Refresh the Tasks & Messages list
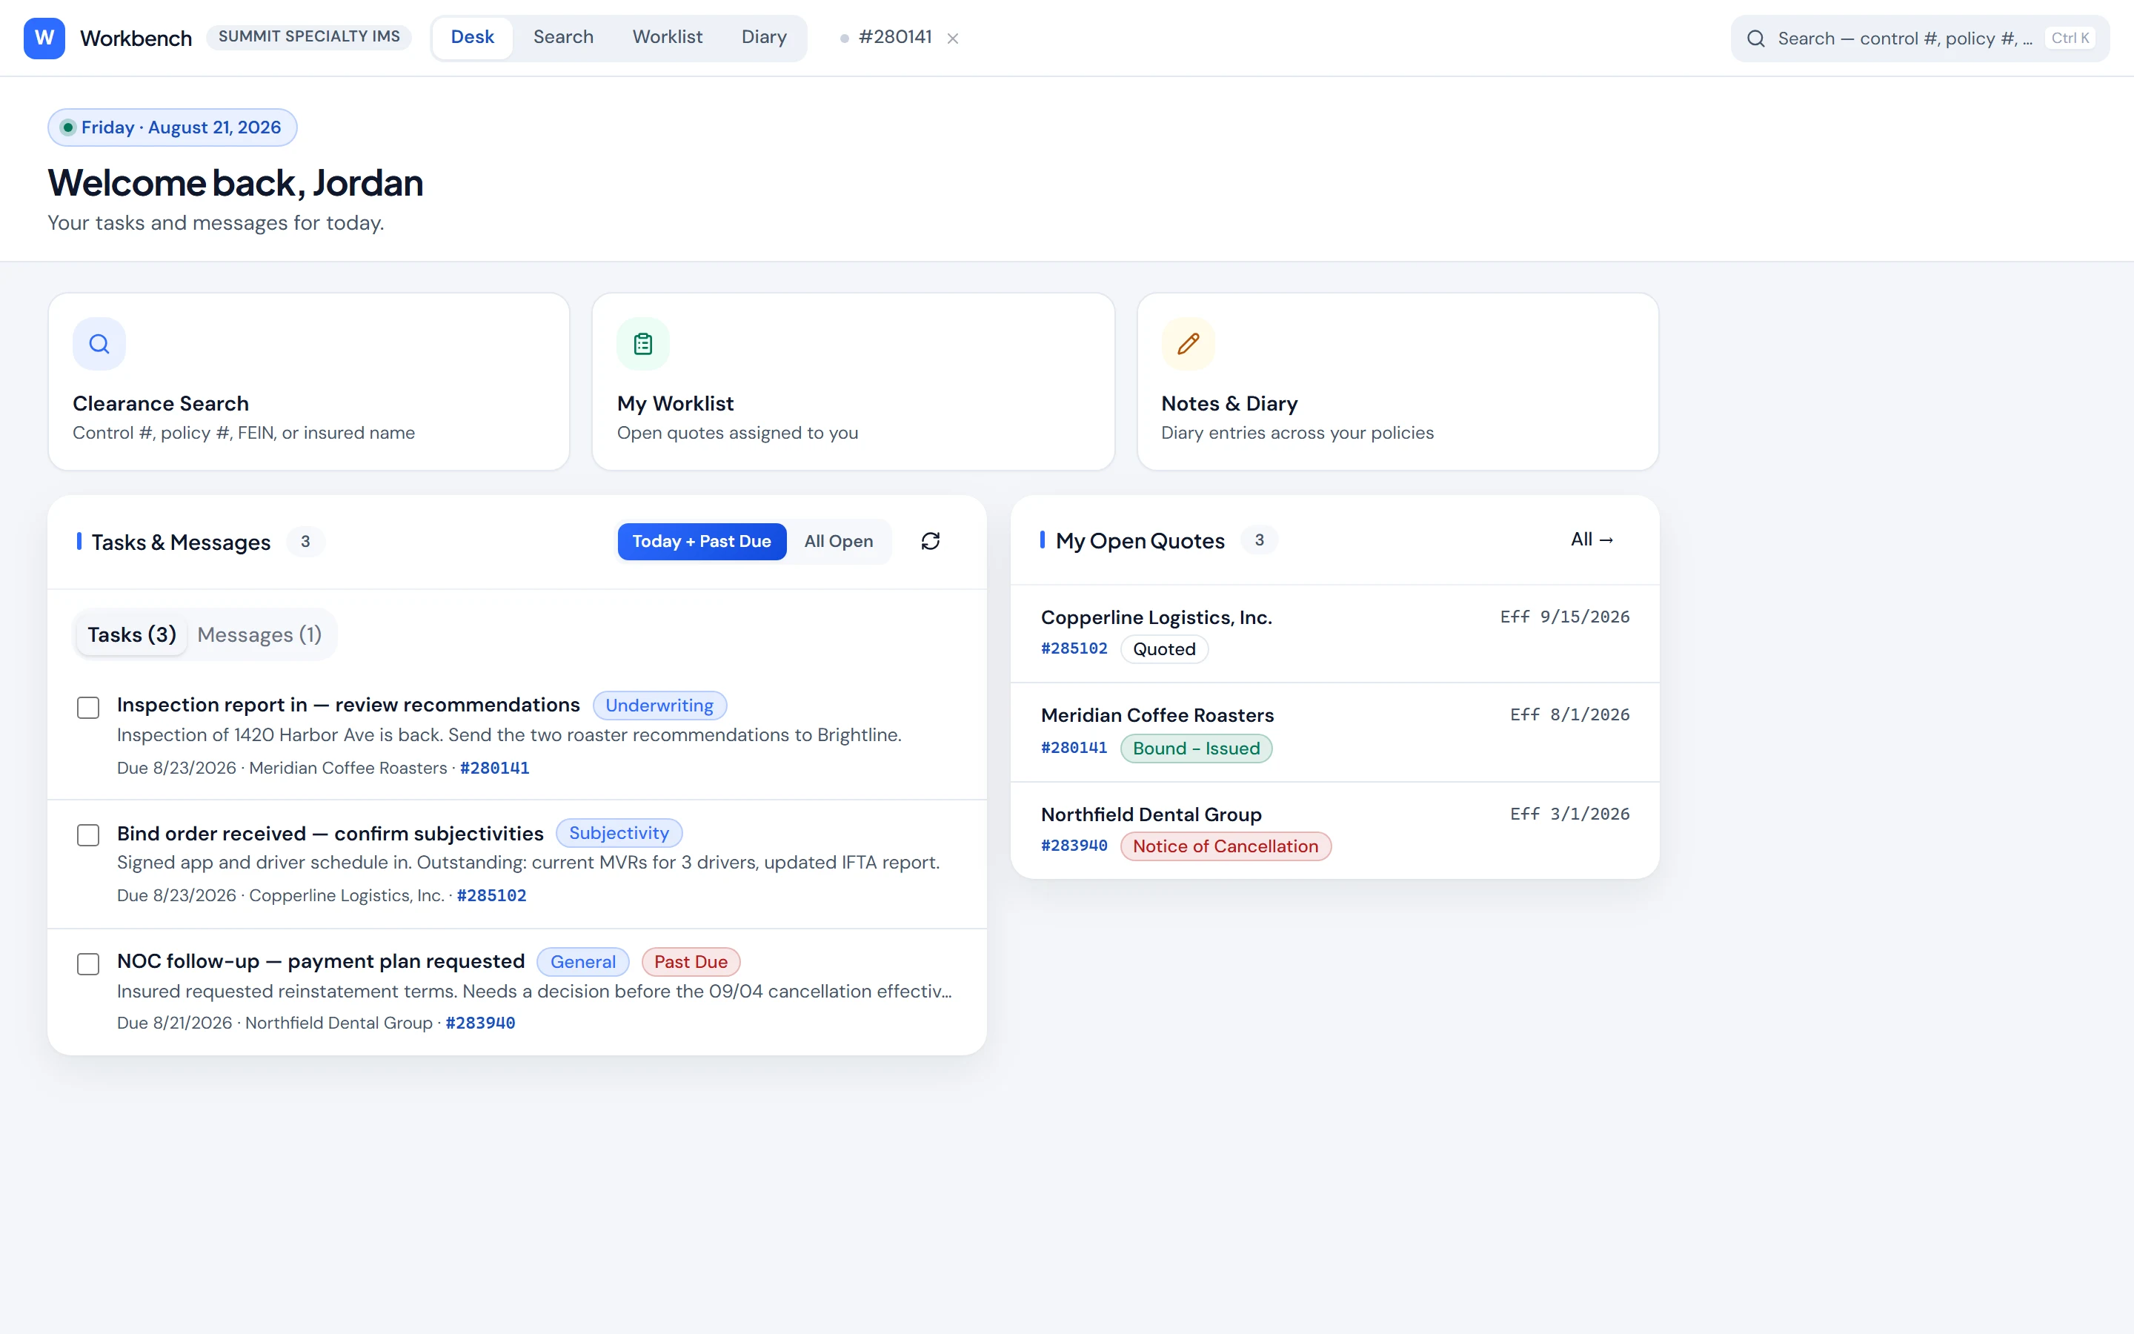This screenshot has height=1334, width=2134. pyautogui.click(x=931, y=541)
